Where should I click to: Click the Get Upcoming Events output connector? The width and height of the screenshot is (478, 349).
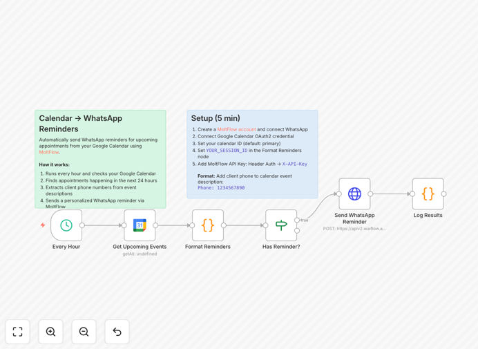[x=155, y=225]
